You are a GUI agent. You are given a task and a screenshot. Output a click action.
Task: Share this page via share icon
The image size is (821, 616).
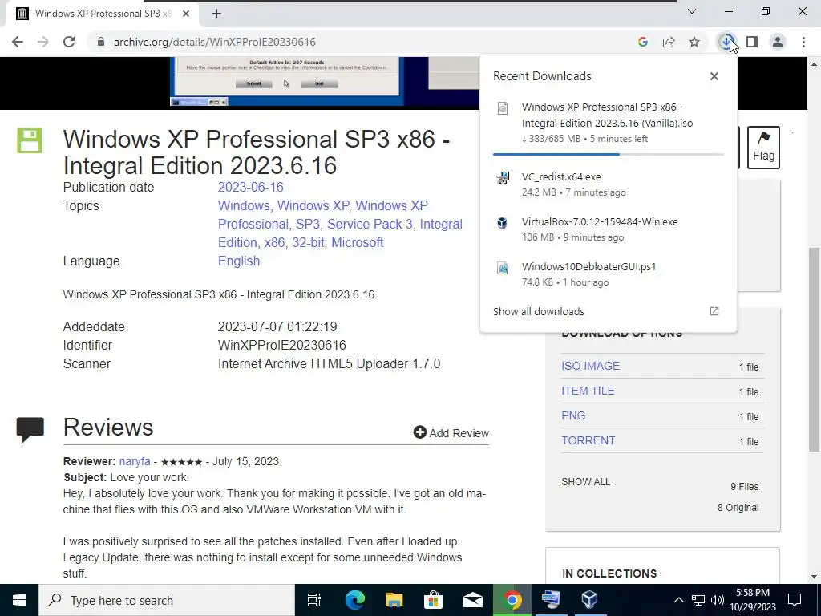(x=669, y=42)
